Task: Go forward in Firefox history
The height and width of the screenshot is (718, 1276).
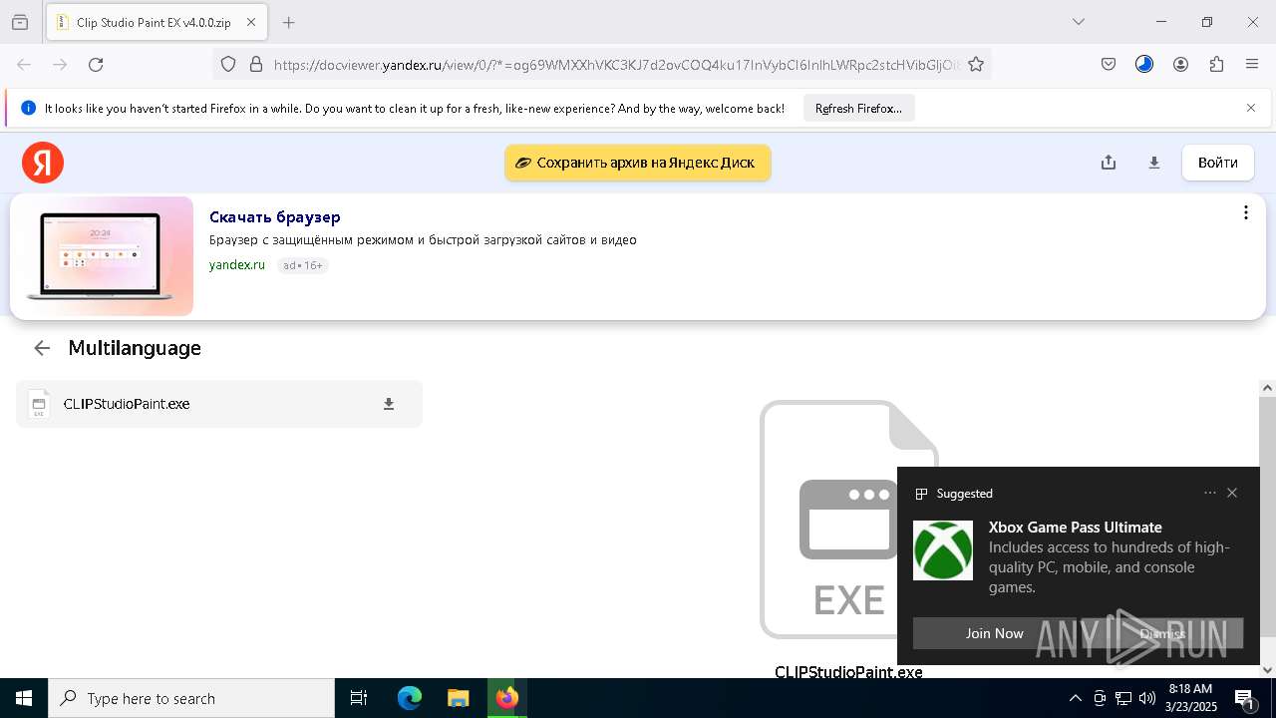Action: 60,64
